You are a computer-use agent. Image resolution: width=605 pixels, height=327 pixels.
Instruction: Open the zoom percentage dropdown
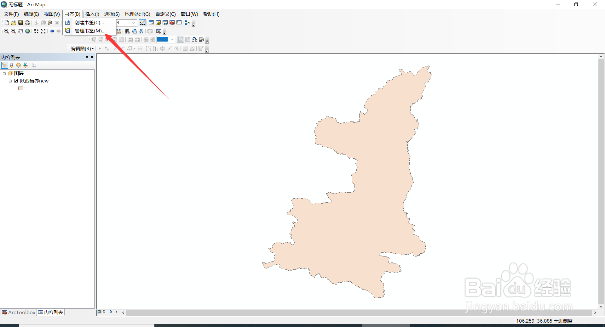click(171, 39)
